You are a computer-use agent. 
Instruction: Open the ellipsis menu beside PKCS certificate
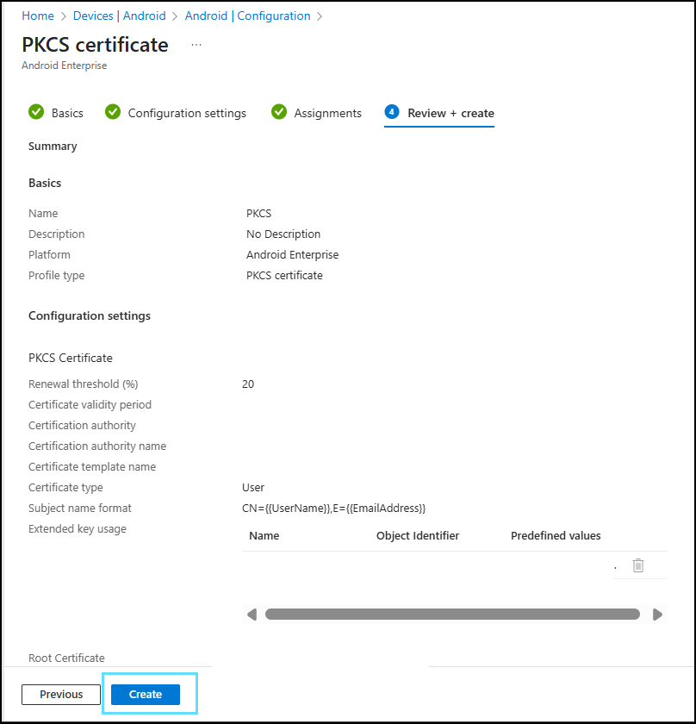pos(196,45)
